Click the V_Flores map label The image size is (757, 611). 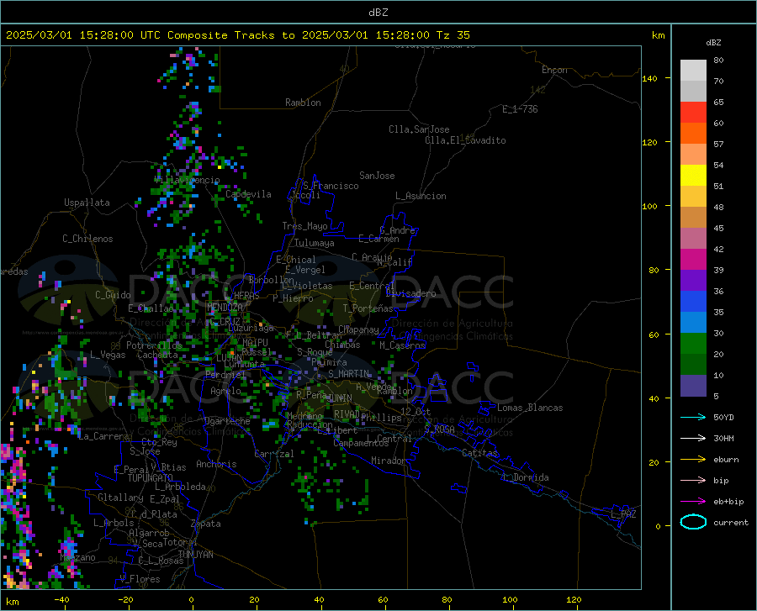click(140, 579)
